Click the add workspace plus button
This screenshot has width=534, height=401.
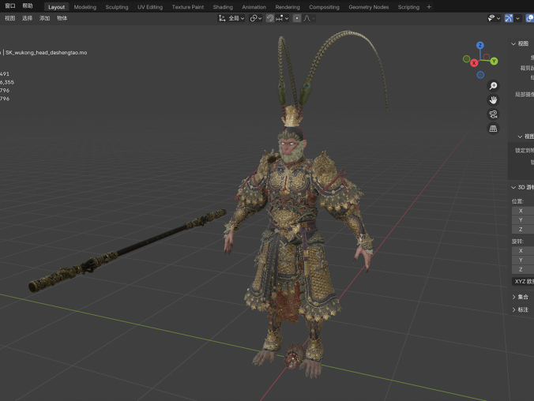429,7
